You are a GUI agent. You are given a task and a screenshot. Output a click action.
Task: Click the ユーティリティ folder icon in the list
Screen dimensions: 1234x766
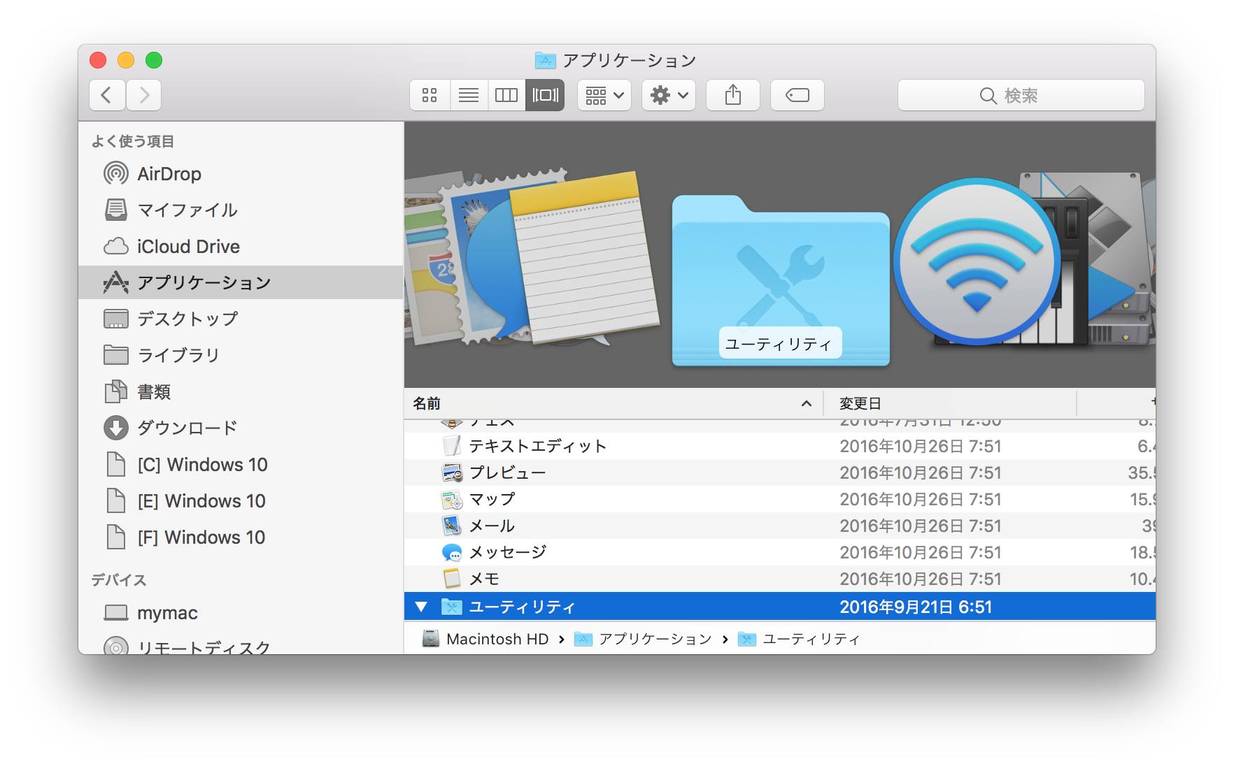452,607
